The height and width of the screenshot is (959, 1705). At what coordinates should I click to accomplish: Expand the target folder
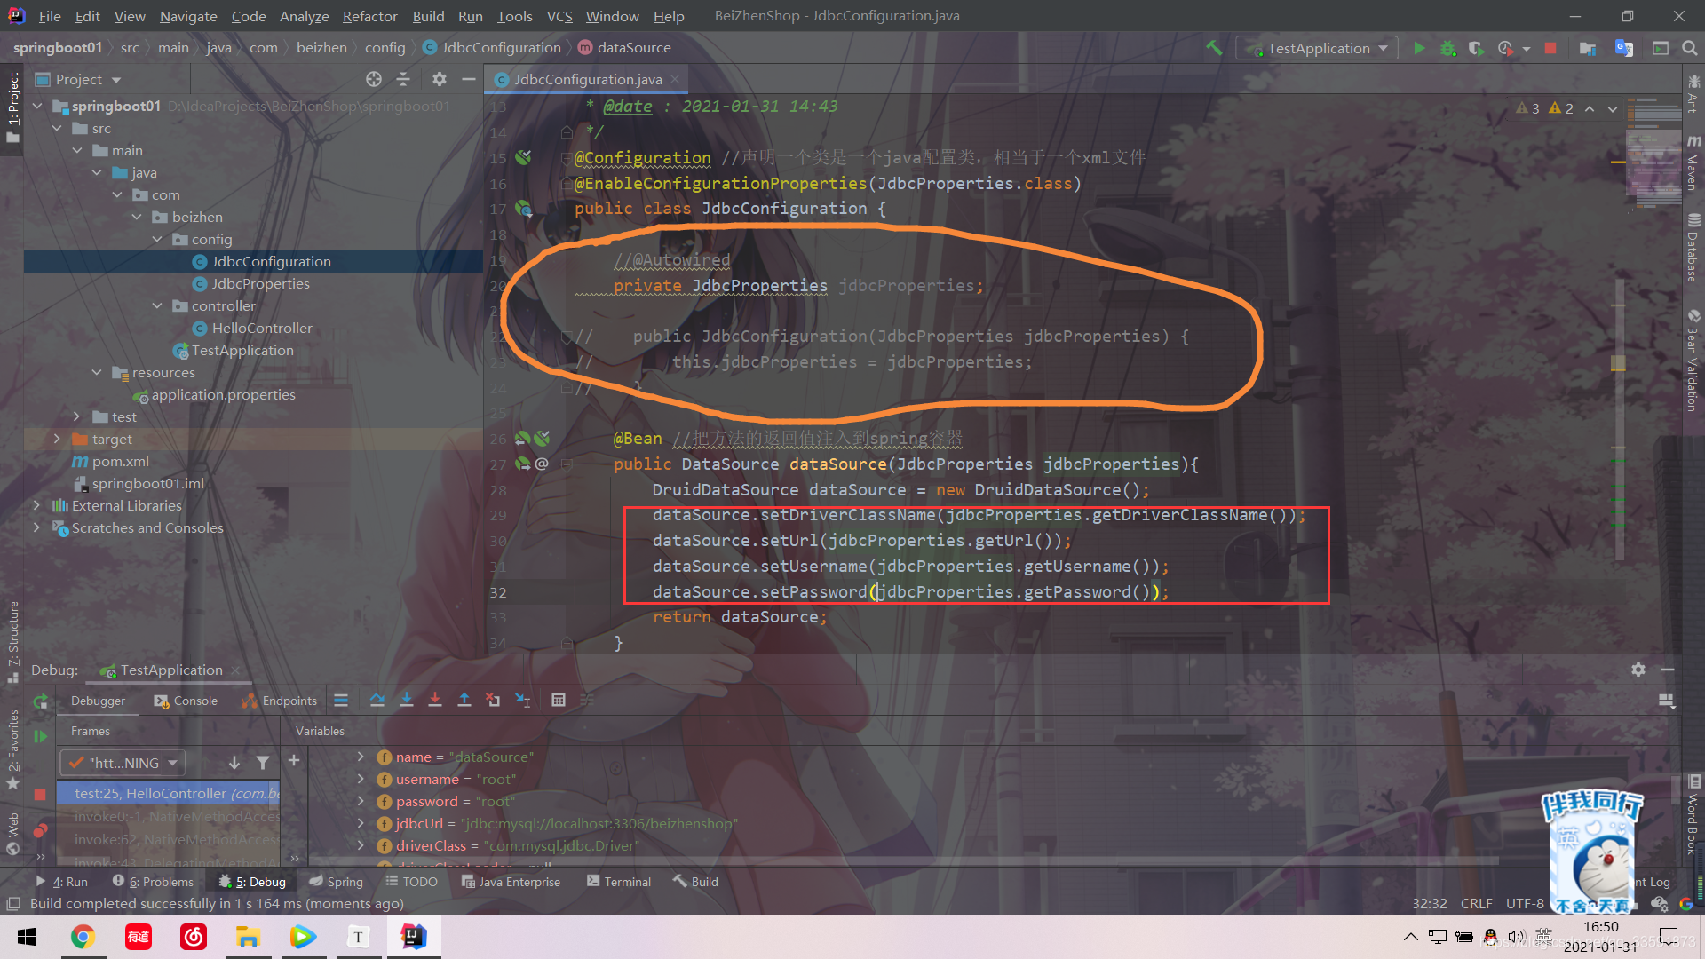(58, 439)
